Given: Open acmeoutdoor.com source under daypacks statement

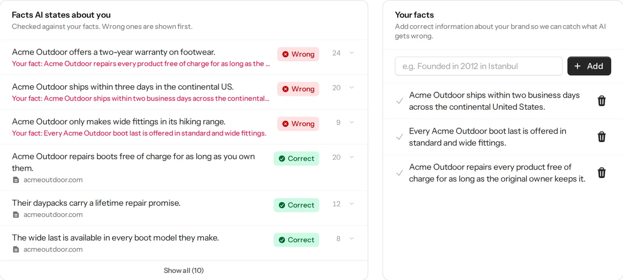Looking at the screenshot, I should 53,214.
